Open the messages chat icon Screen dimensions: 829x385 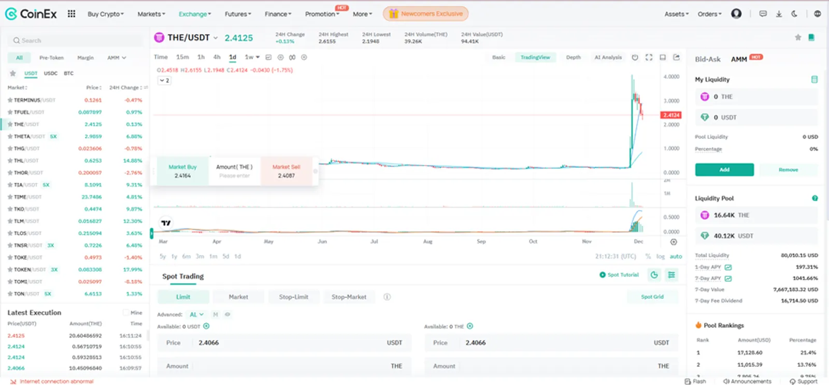tap(763, 14)
